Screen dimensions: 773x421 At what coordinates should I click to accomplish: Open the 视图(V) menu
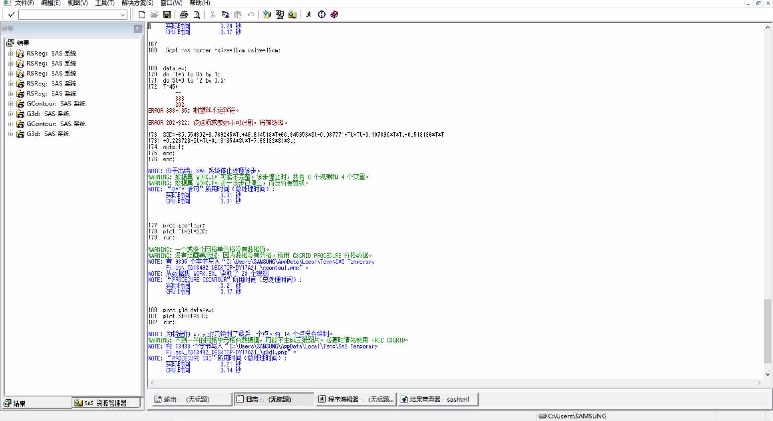pyautogui.click(x=78, y=3)
